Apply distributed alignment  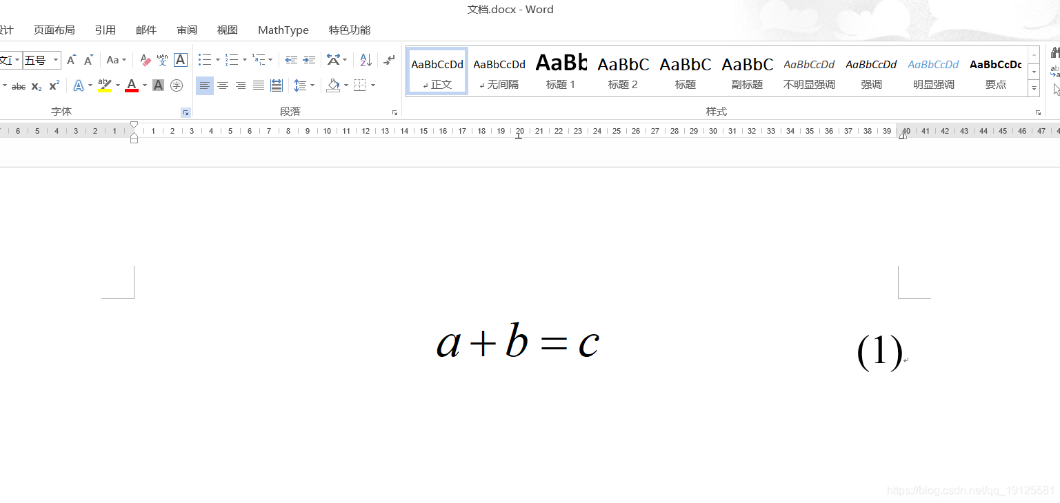(x=277, y=85)
